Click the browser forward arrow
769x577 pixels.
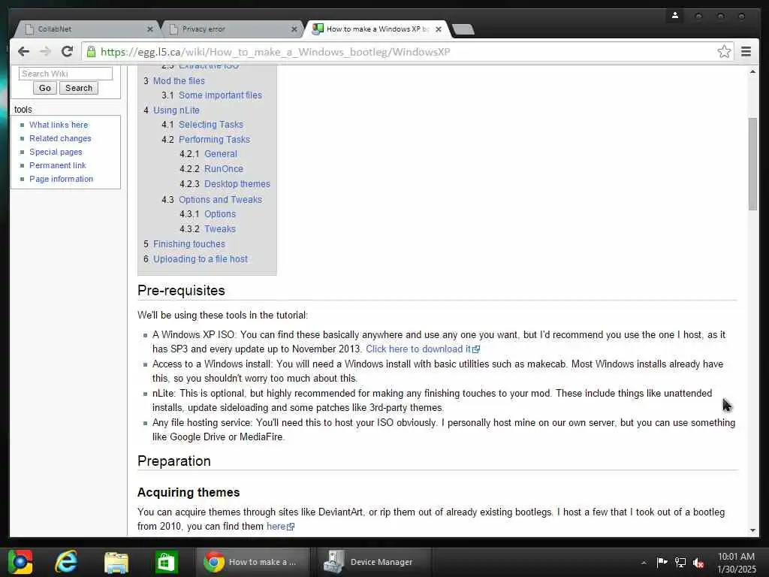[45, 52]
